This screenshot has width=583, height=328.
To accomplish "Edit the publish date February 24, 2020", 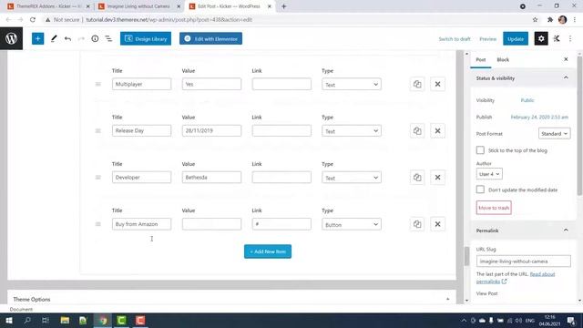I will tap(539, 118).
